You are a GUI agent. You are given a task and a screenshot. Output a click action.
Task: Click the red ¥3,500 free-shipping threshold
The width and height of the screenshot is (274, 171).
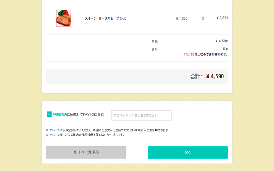(189, 54)
